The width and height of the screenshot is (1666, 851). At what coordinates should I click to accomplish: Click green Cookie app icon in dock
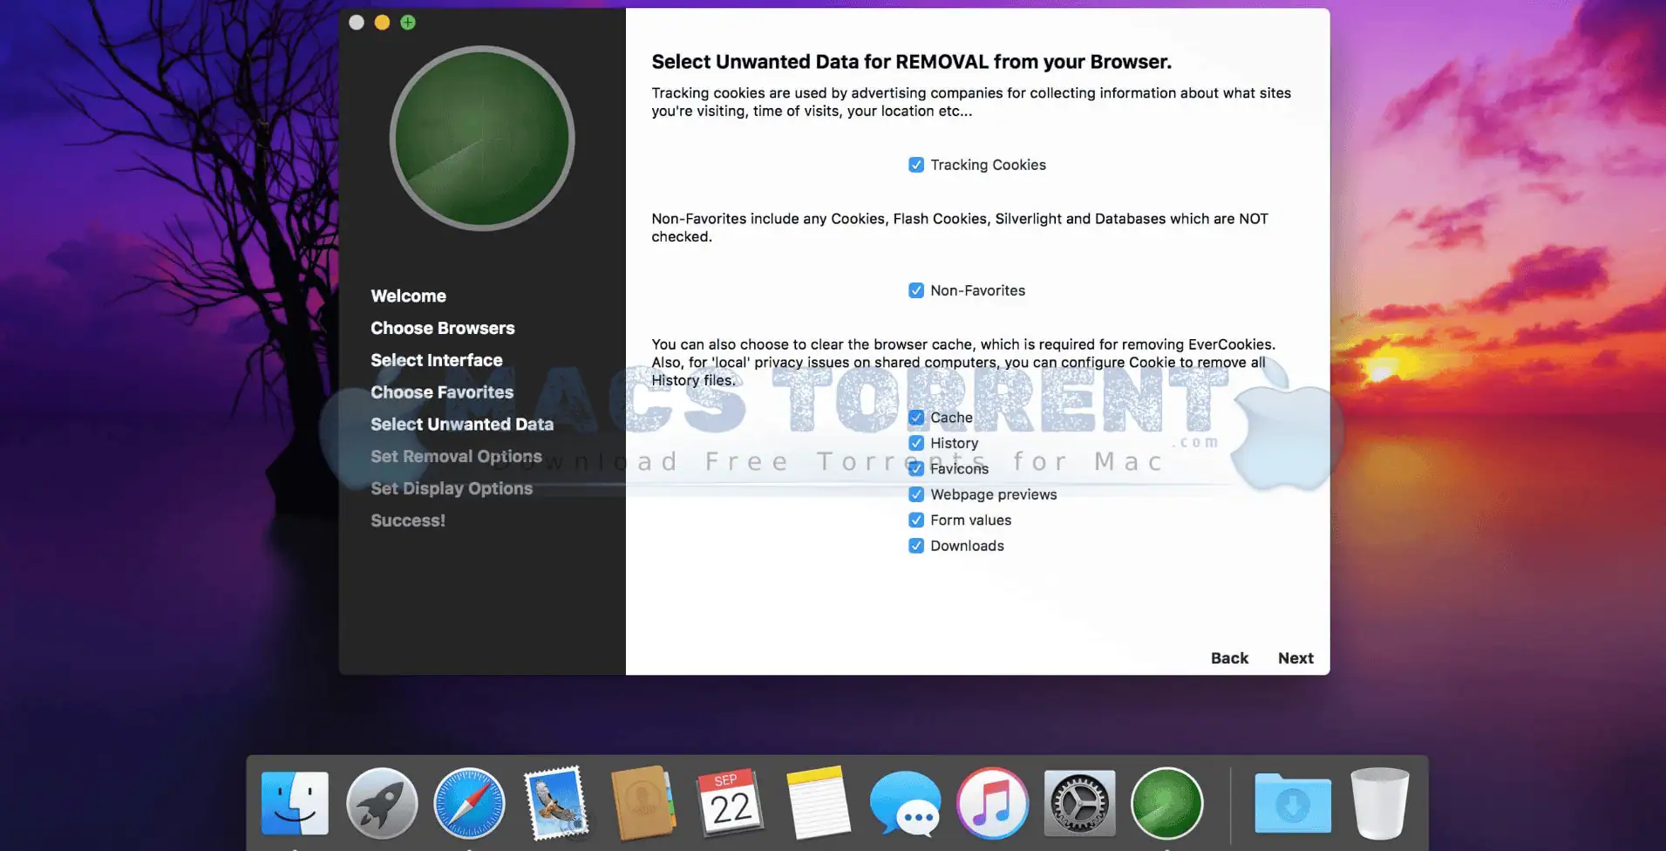(1166, 803)
